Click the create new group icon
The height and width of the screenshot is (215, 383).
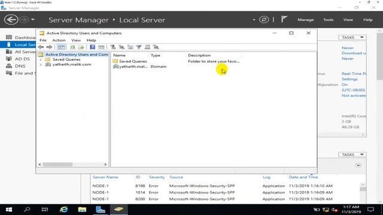coord(121,47)
